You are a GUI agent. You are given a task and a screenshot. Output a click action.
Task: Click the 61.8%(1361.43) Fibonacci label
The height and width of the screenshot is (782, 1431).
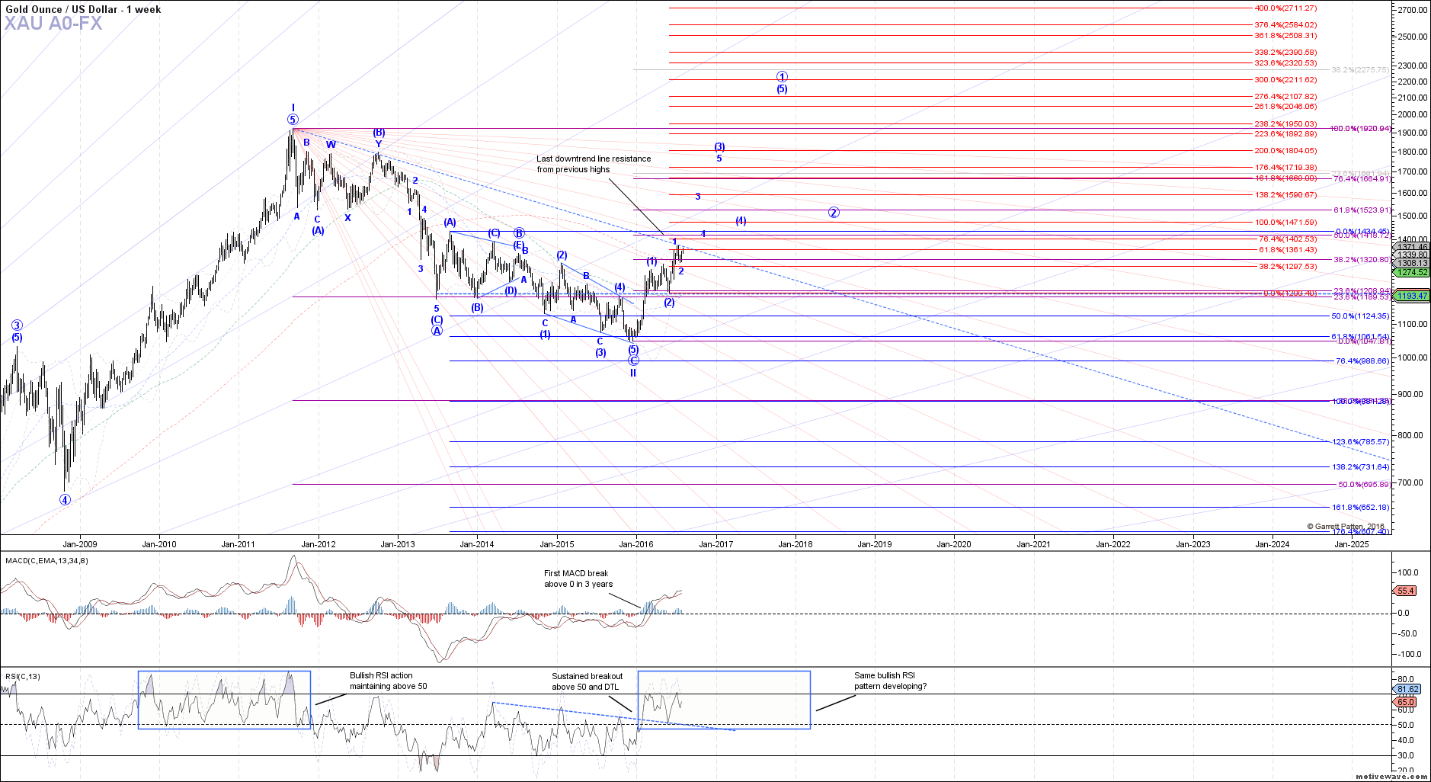[1287, 250]
